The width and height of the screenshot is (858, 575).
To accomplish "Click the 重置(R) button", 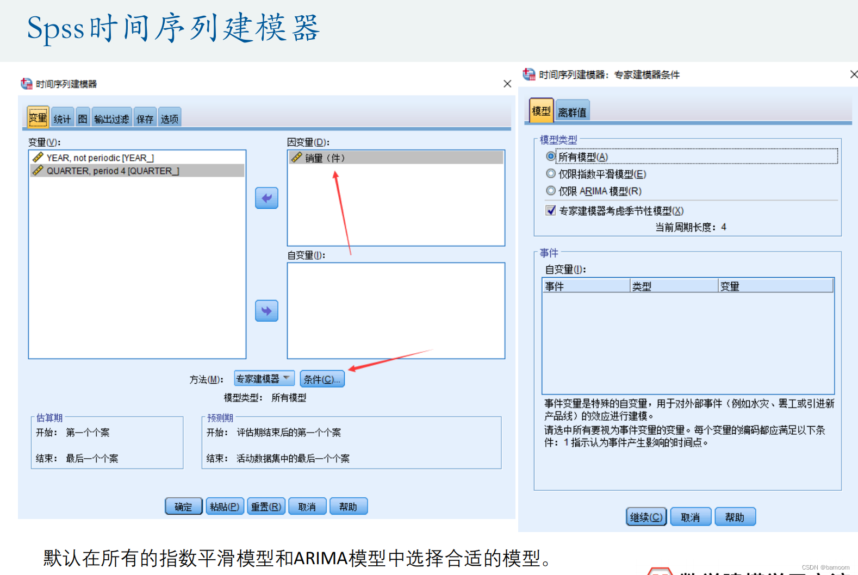I will (266, 507).
